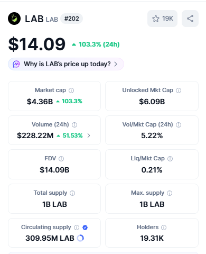Click the LAB coin logo icon
The height and width of the screenshot is (254, 206).
pyautogui.click(x=14, y=19)
